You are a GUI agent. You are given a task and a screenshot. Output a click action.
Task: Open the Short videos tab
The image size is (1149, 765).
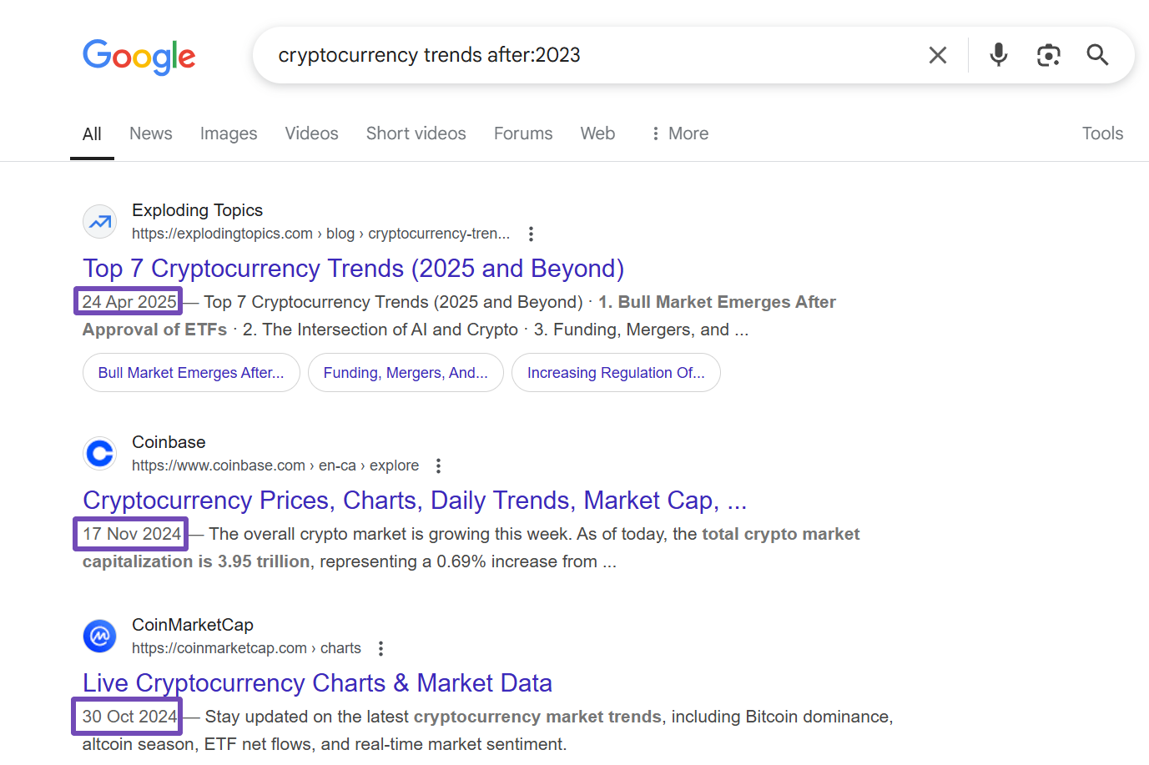[416, 133]
